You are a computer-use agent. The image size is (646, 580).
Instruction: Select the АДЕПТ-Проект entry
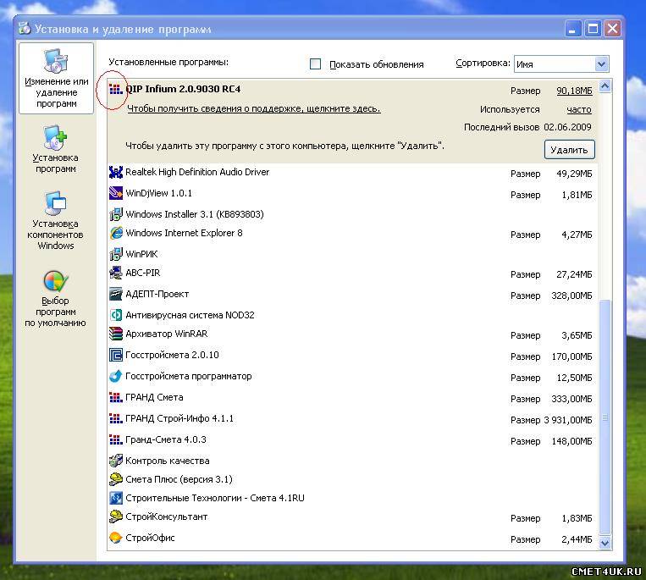[157, 295]
